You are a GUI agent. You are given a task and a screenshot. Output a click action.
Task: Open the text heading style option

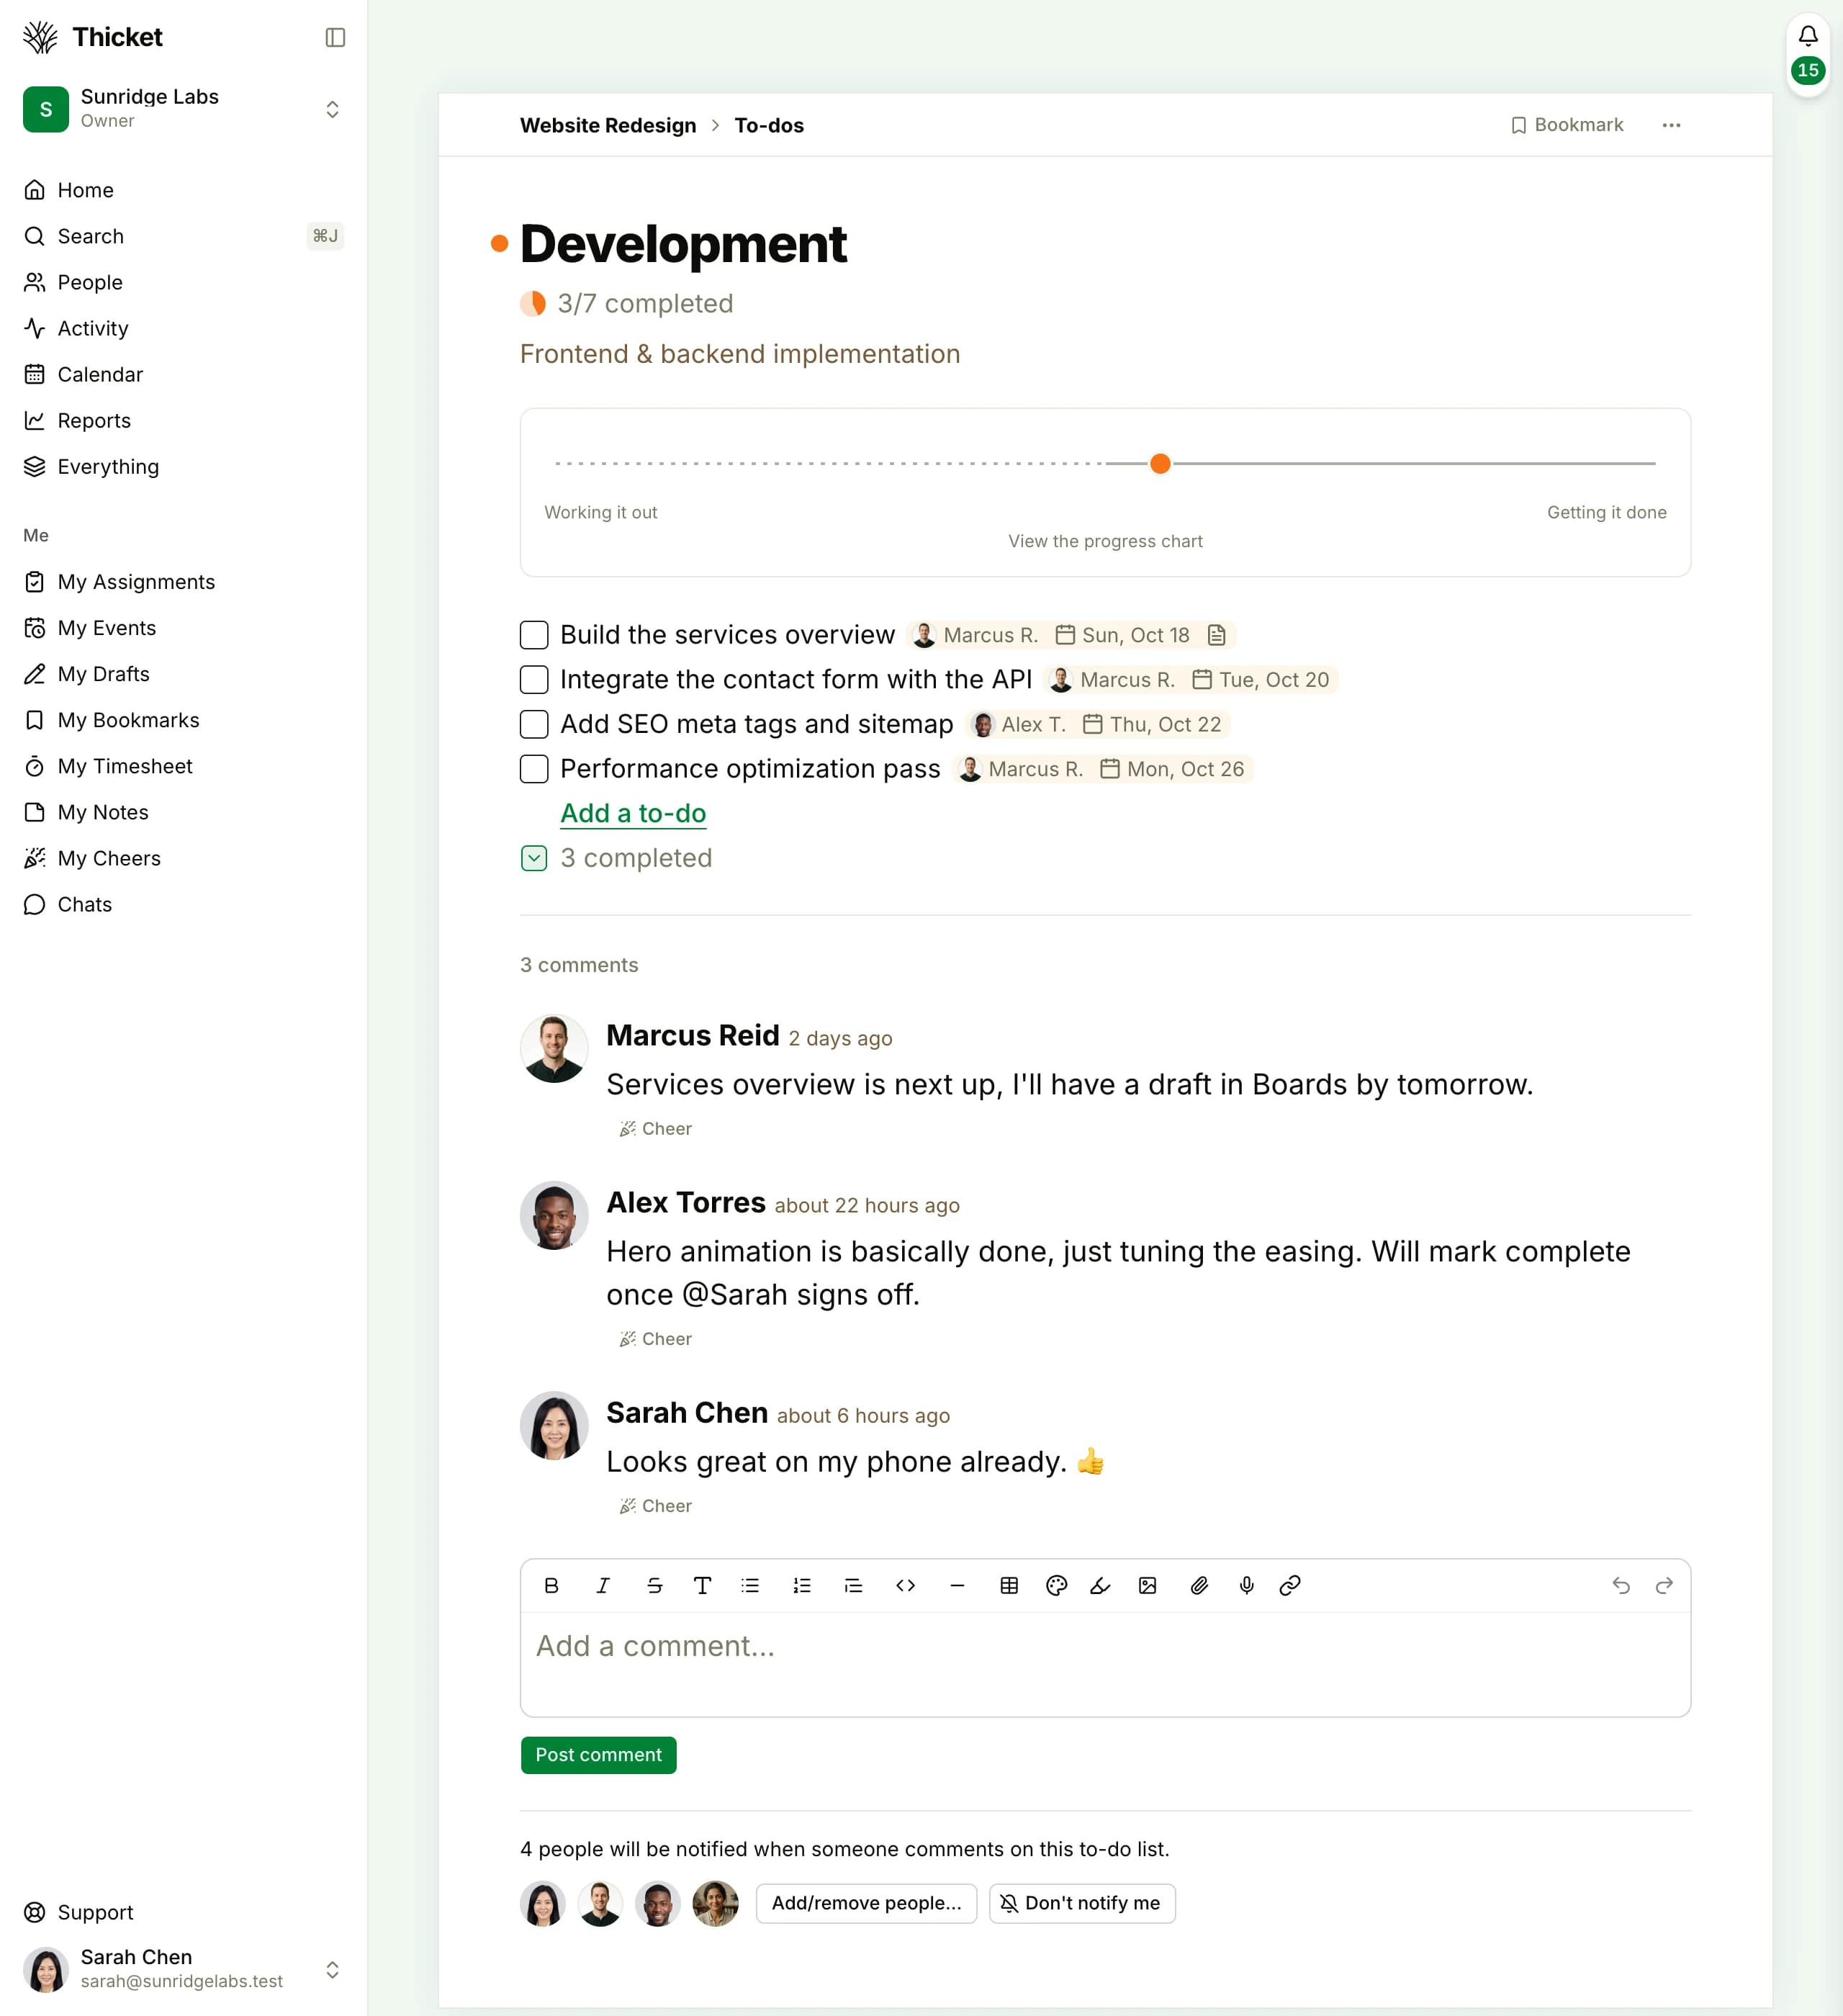pos(702,1585)
